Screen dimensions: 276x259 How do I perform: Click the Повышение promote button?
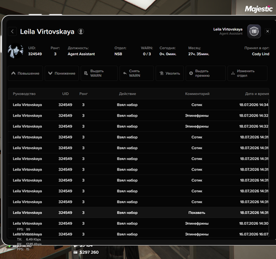tap(25, 73)
